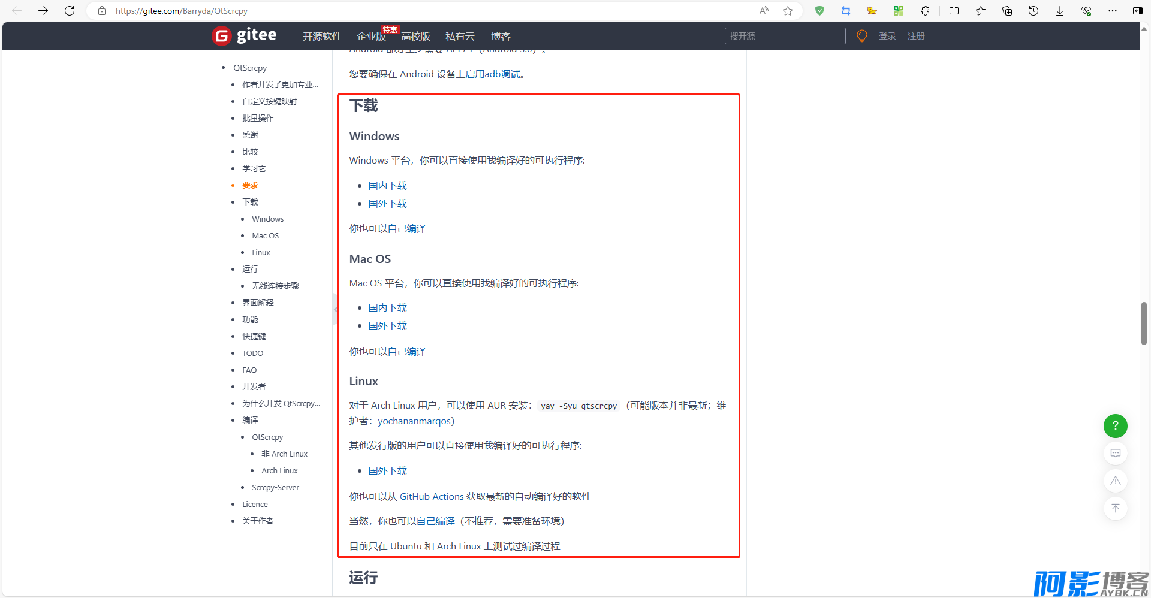Open 企业版 in Gitee navigation
The image size is (1151, 598).
pos(371,37)
